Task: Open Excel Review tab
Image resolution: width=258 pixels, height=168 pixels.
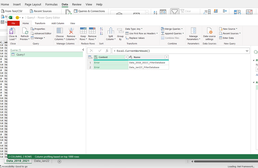Action: pyautogui.click(x=77, y=4)
